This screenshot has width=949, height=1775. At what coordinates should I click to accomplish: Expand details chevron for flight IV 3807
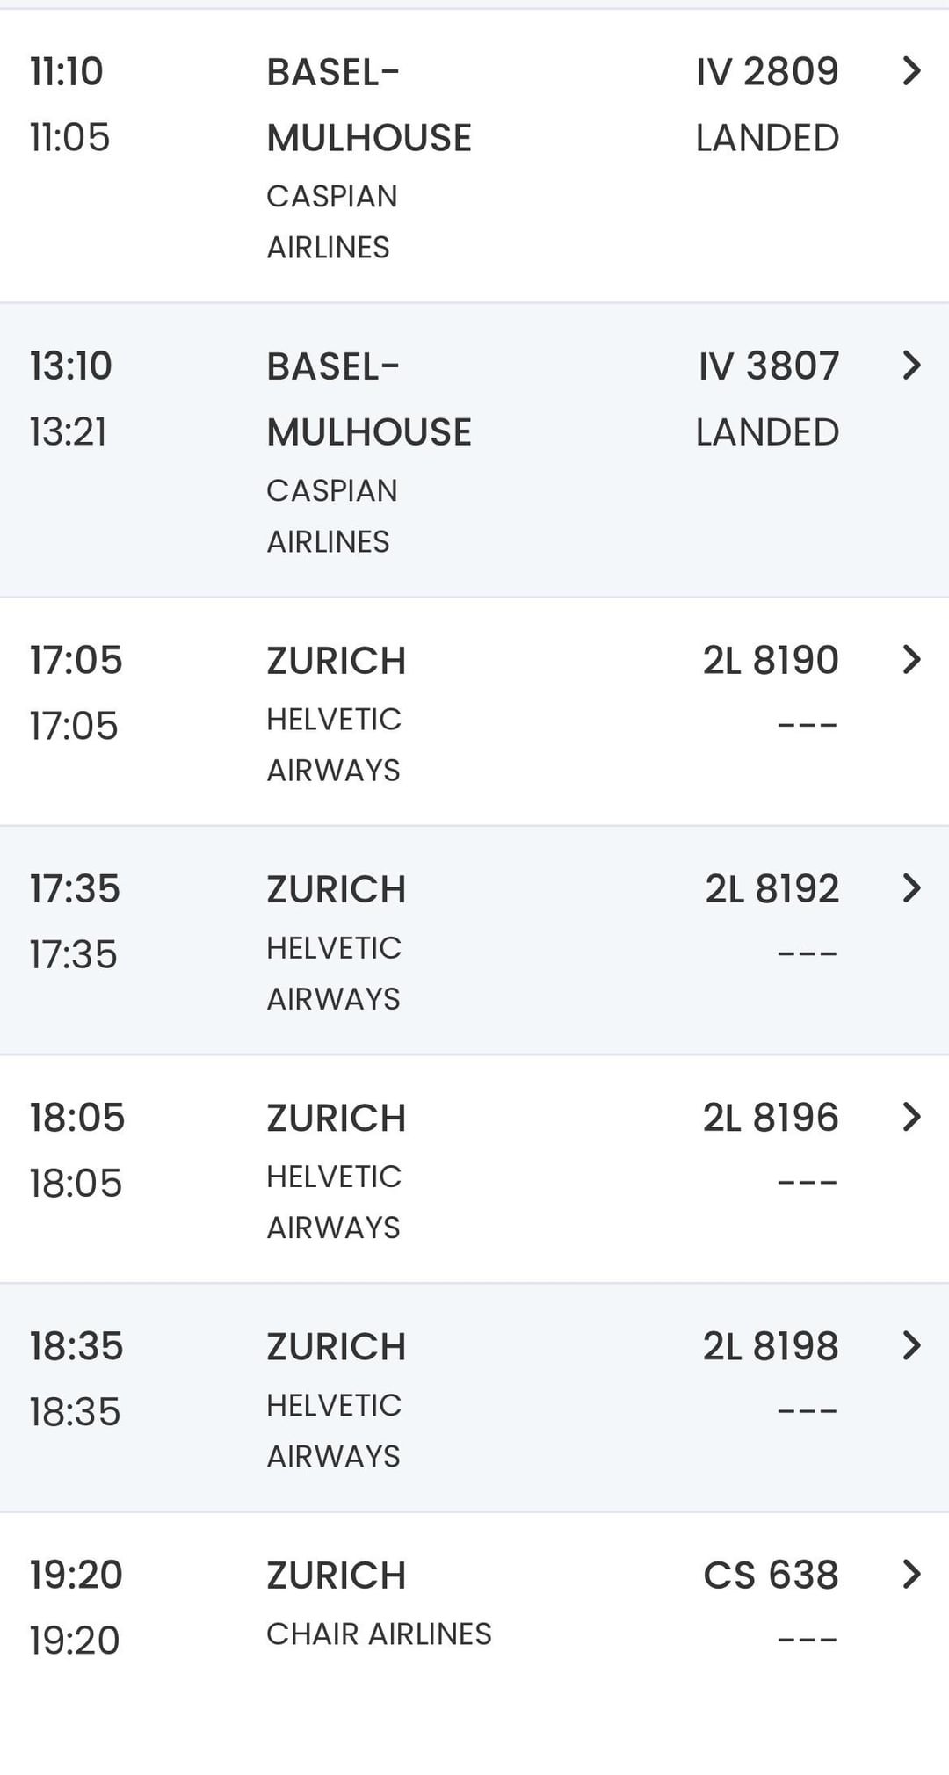(911, 366)
